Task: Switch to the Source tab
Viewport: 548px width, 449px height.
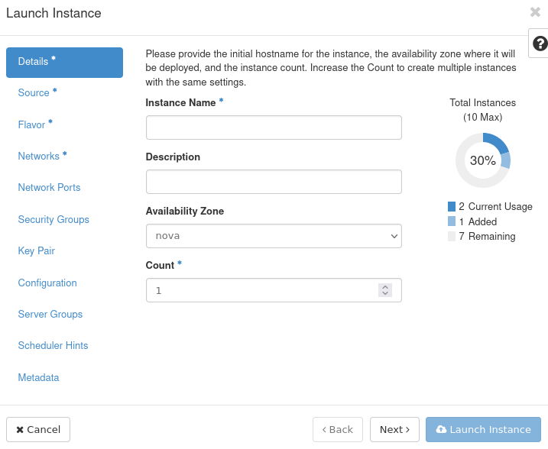Action: (34, 93)
